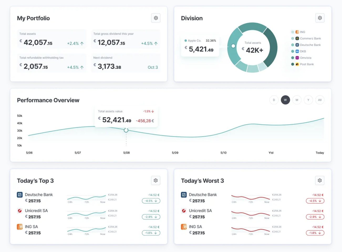Select the W weekly range
342x252 pixels.
(x=285, y=100)
